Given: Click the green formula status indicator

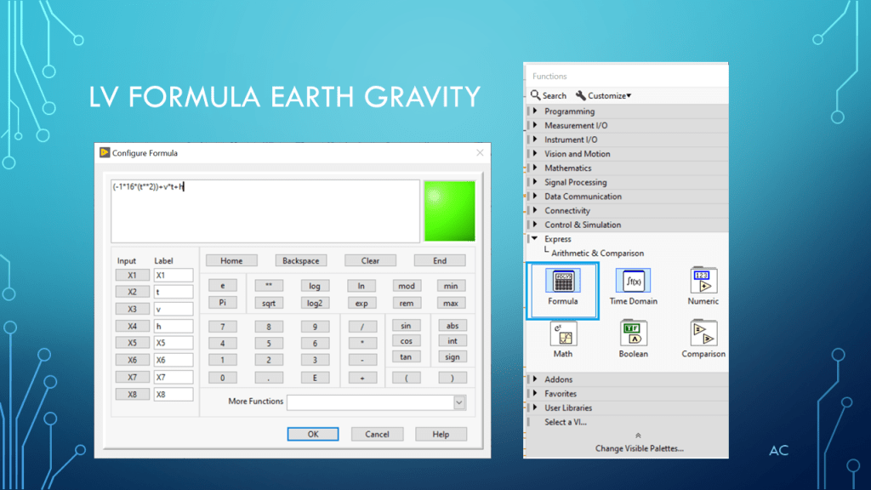Looking at the screenshot, I should pyautogui.click(x=449, y=211).
